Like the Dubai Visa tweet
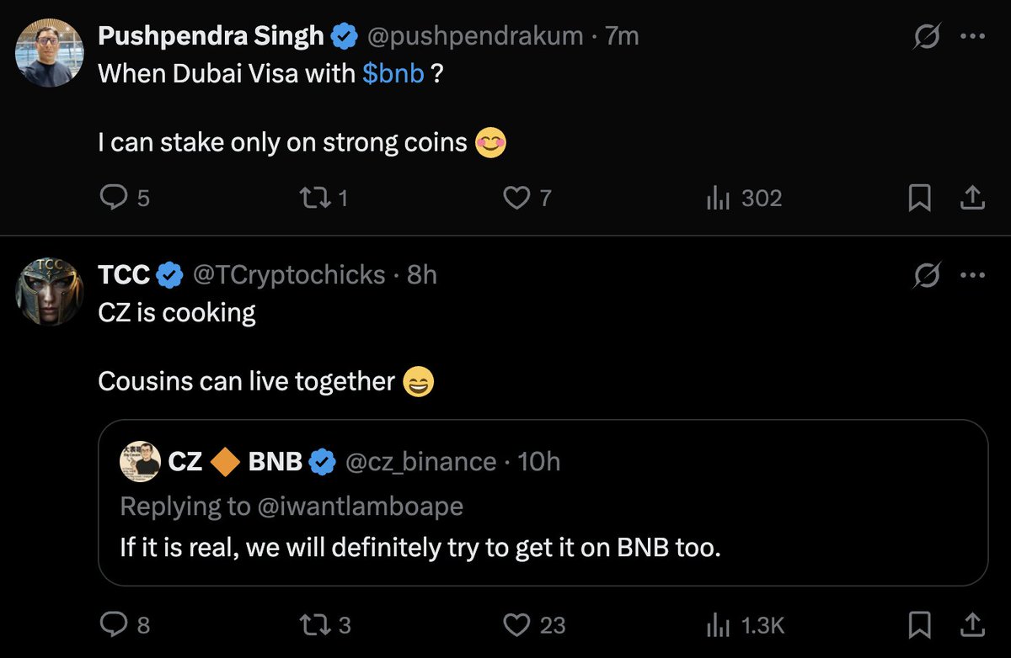 click(x=515, y=198)
